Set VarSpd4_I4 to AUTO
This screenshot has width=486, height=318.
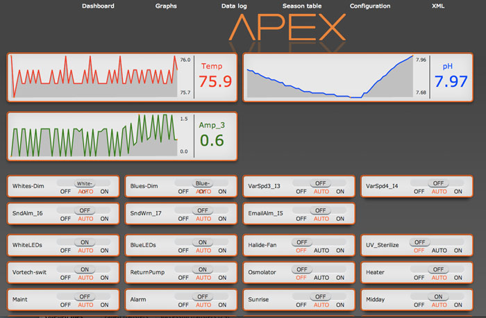(x=439, y=192)
